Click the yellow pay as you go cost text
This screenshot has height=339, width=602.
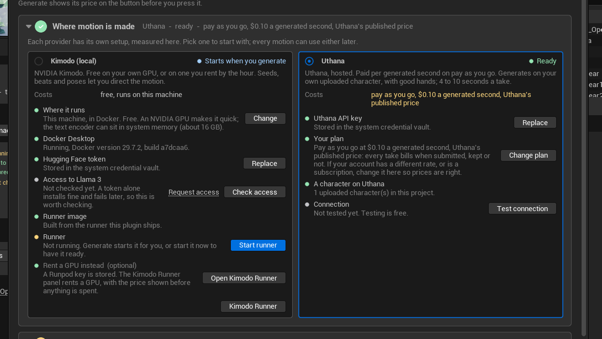(x=451, y=99)
